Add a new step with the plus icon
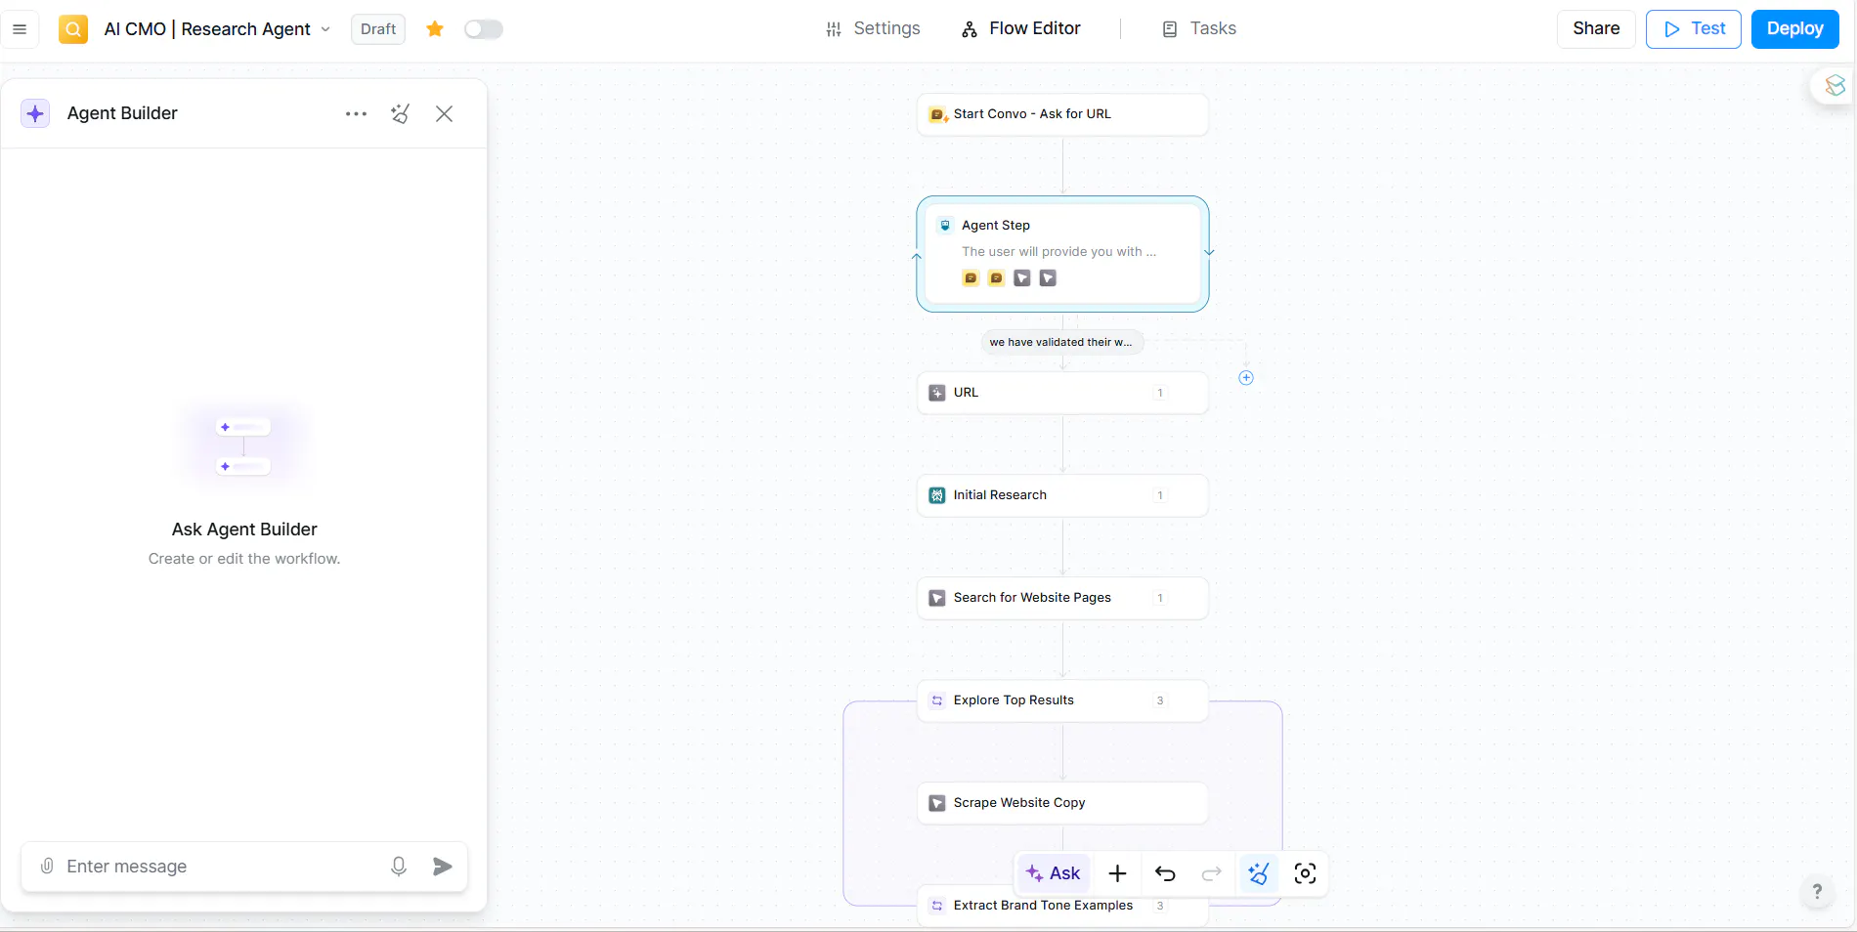Screen dimensions: 1857x932 1117,873
